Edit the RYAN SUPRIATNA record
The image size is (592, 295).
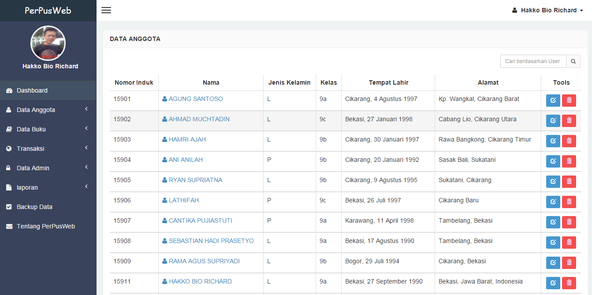pos(553,182)
